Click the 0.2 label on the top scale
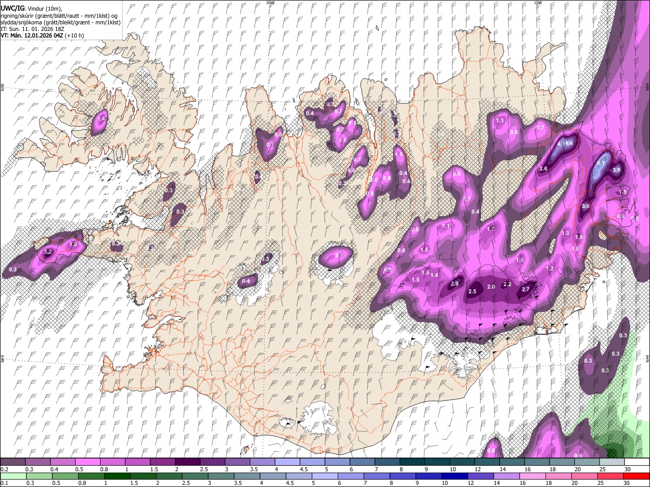 pyautogui.click(x=4, y=469)
